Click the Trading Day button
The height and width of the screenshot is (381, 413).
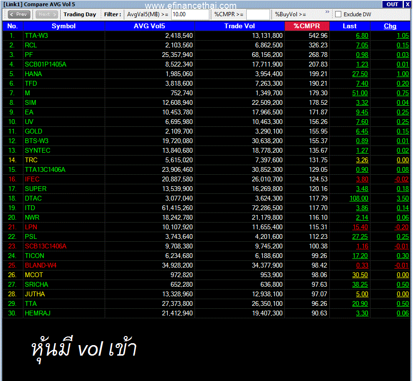[x=80, y=14]
